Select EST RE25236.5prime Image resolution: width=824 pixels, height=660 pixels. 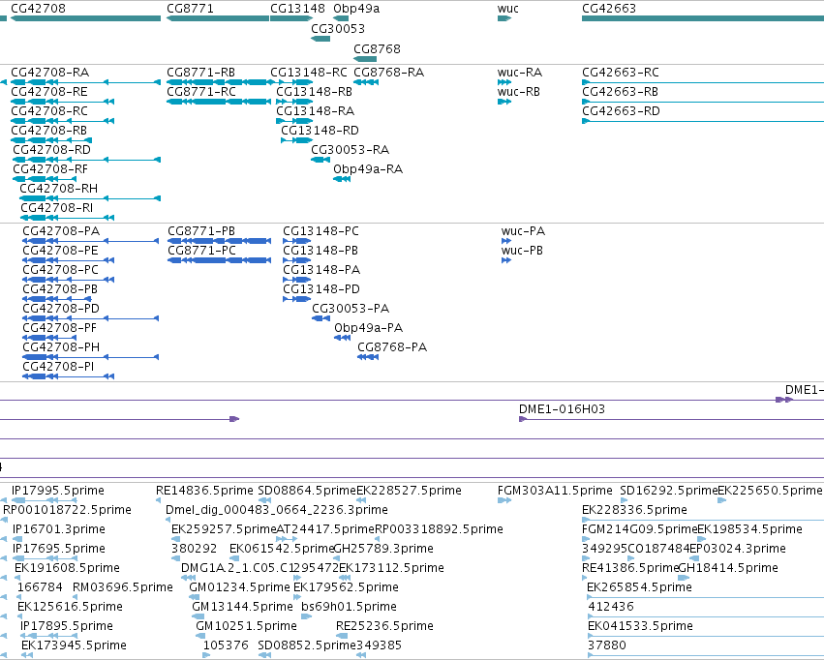(x=384, y=626)
